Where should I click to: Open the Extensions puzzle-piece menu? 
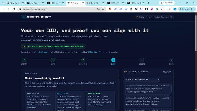coord(162,9)
